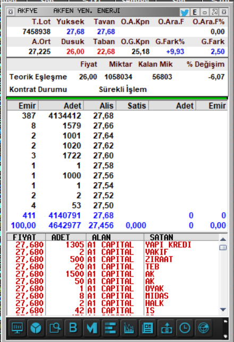This screenshot has height=342, width=234.
Task: Click the detach arrow icon in title bar
Action: (215, 12)
